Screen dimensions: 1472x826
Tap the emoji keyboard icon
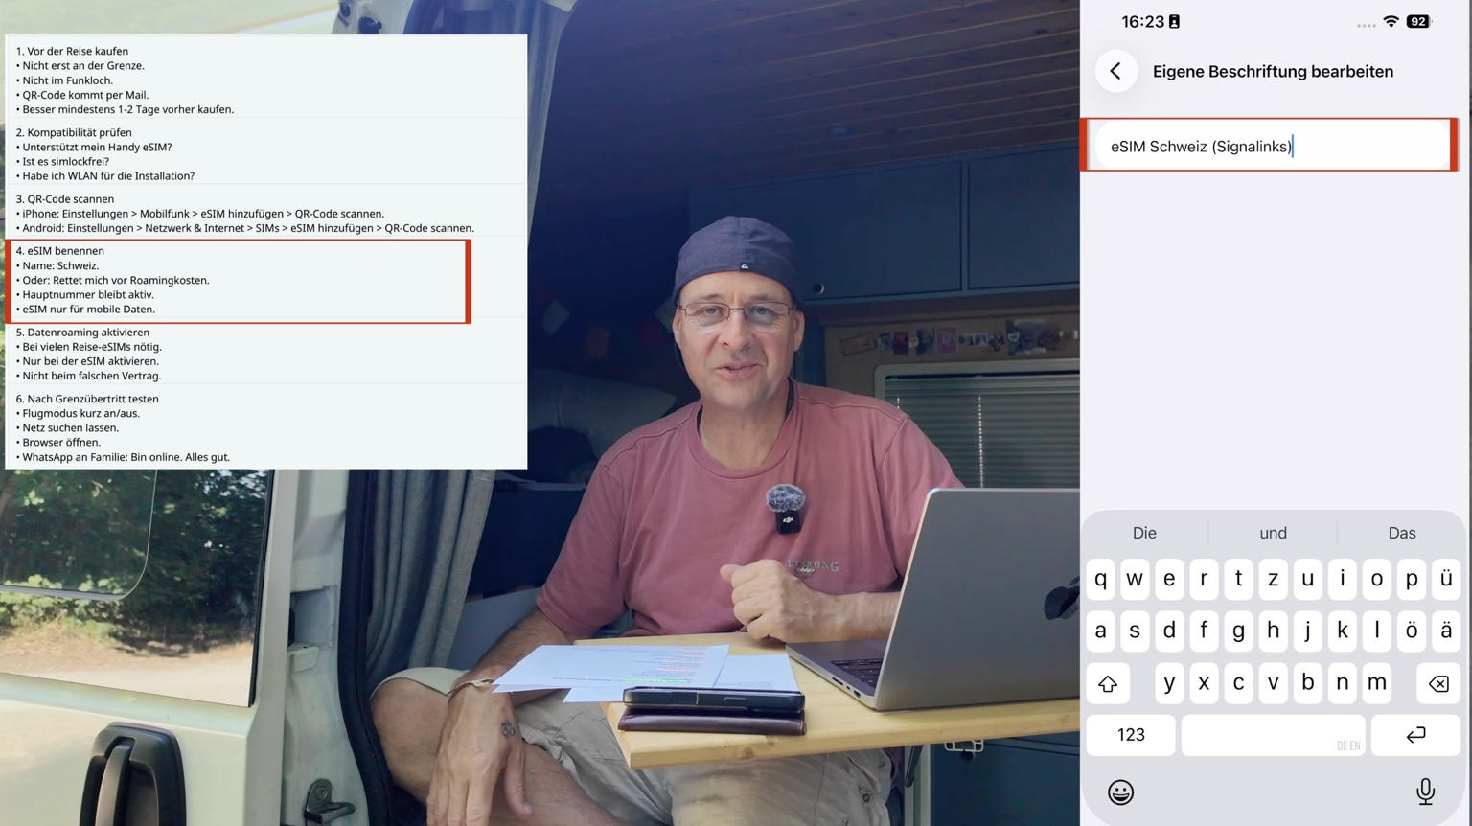[x=1120, y=792]
